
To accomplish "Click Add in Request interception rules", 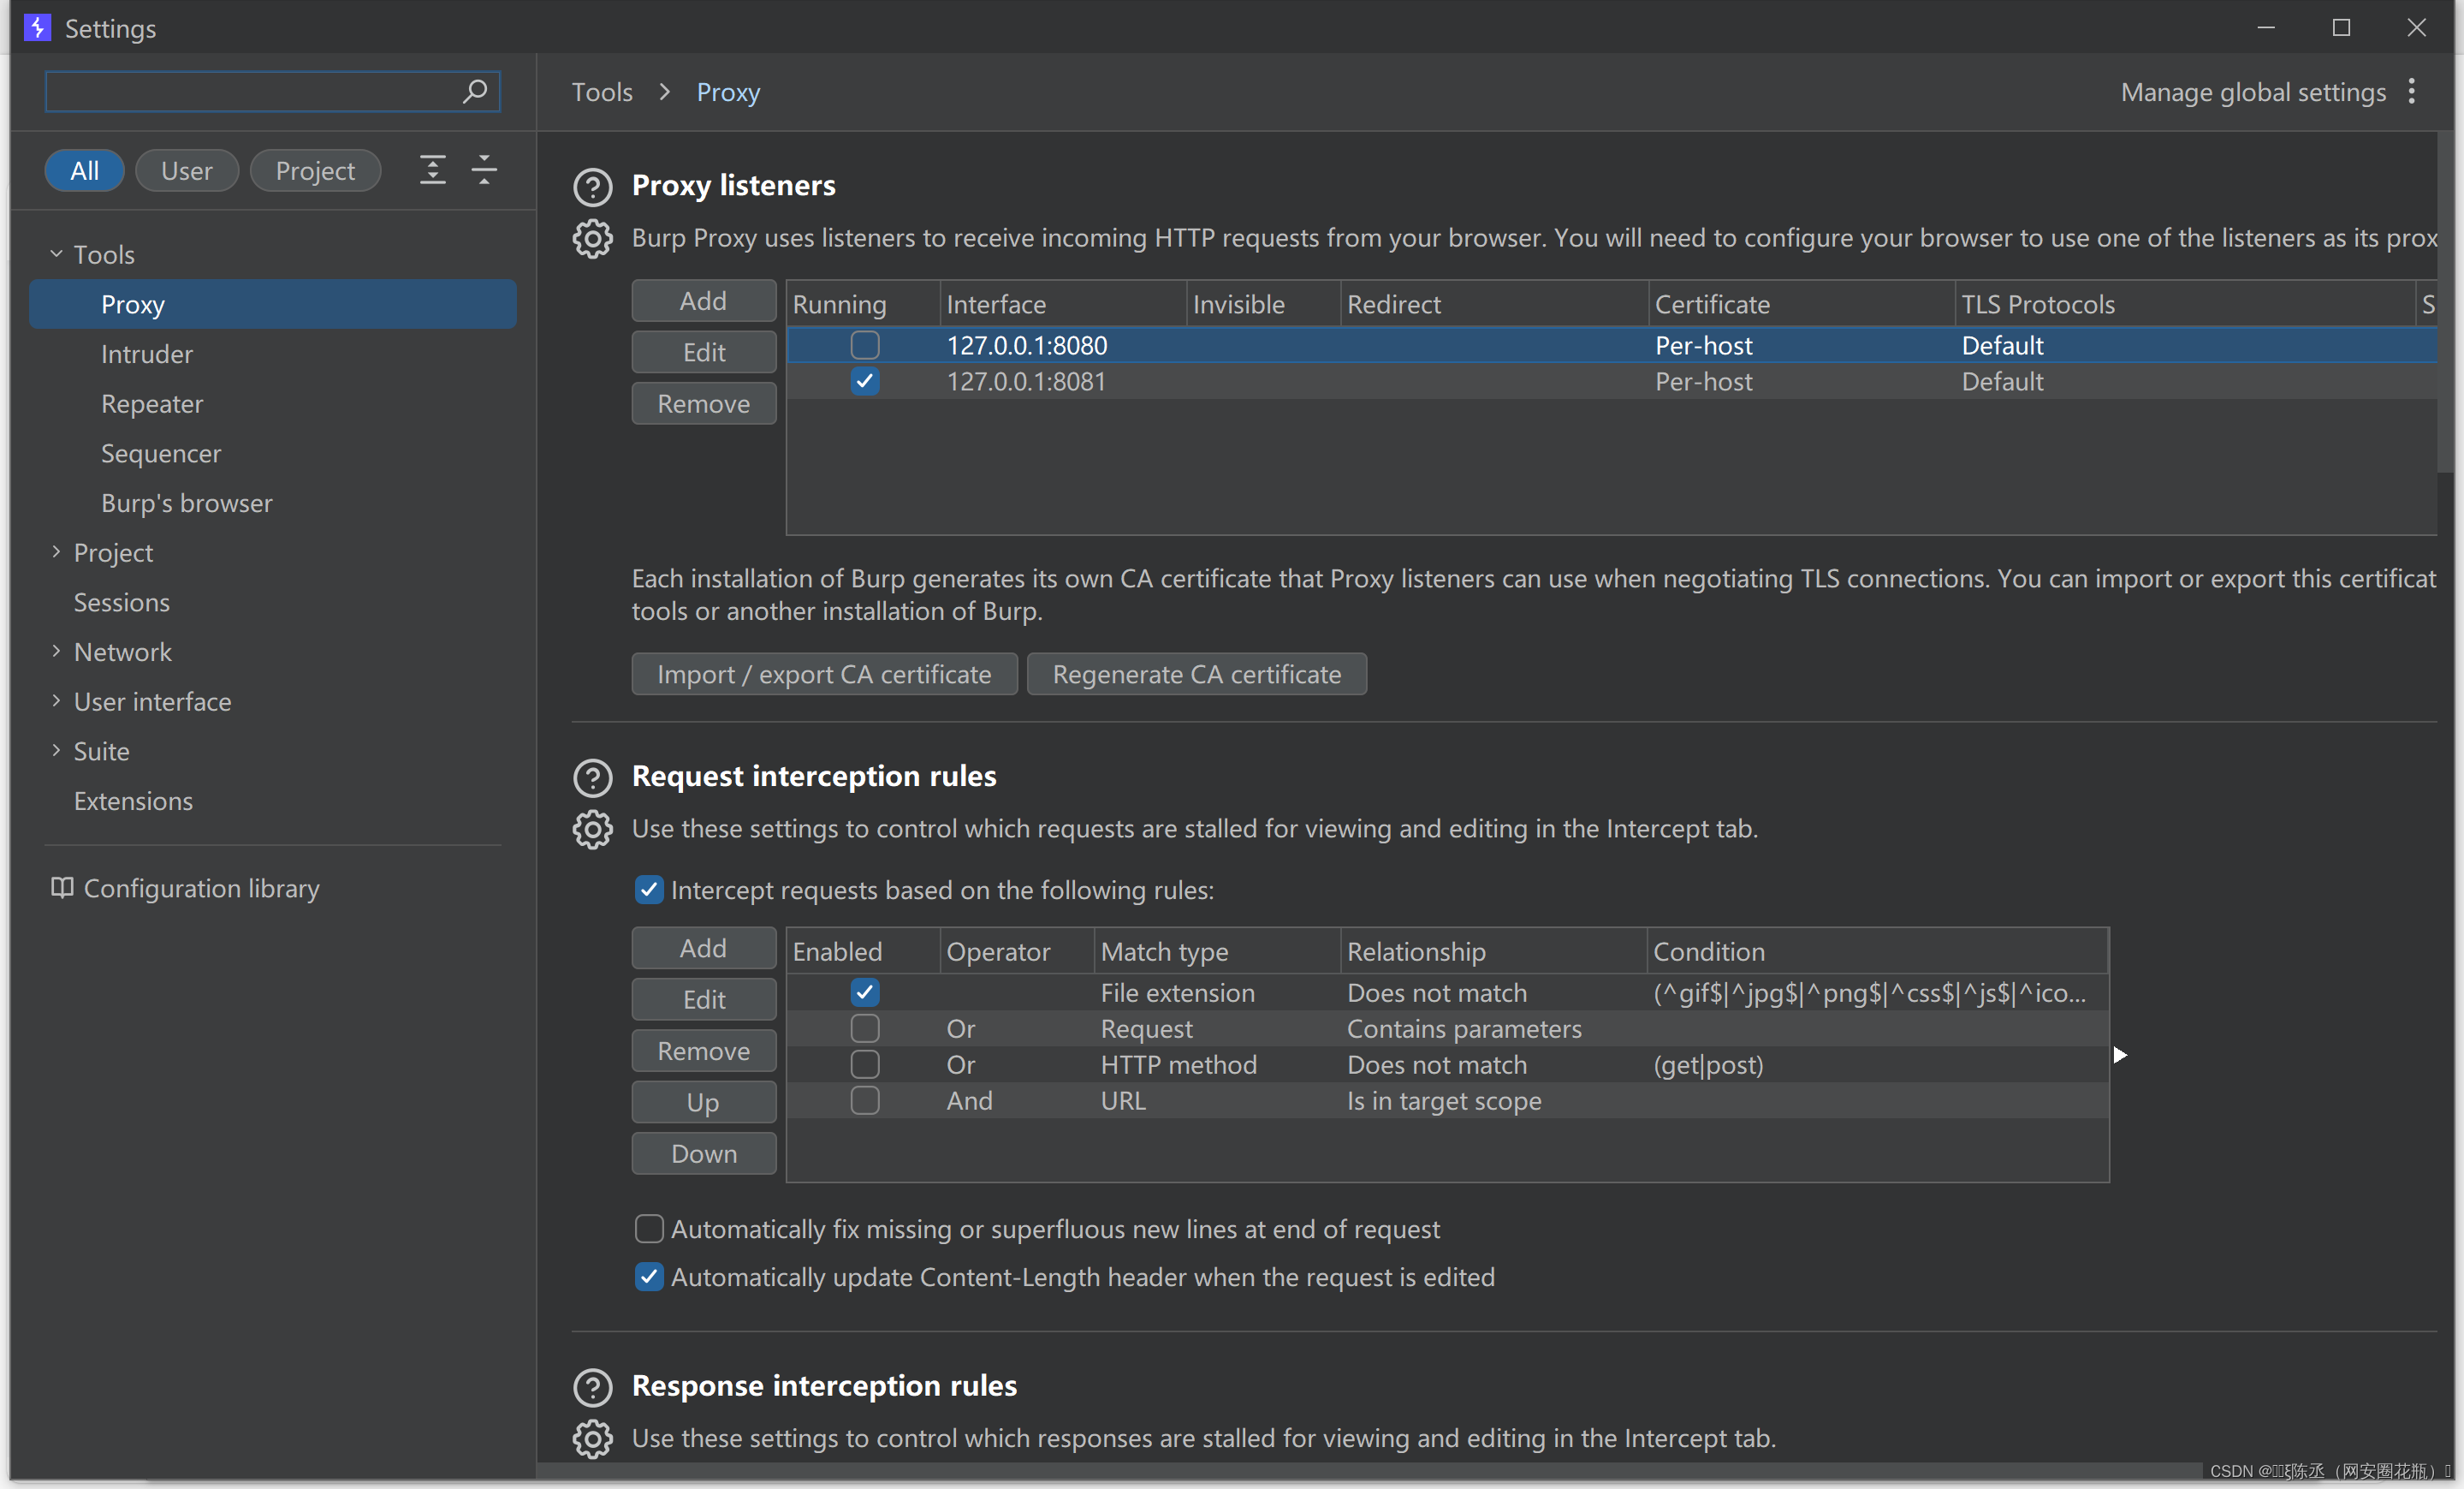I will 704,948.
